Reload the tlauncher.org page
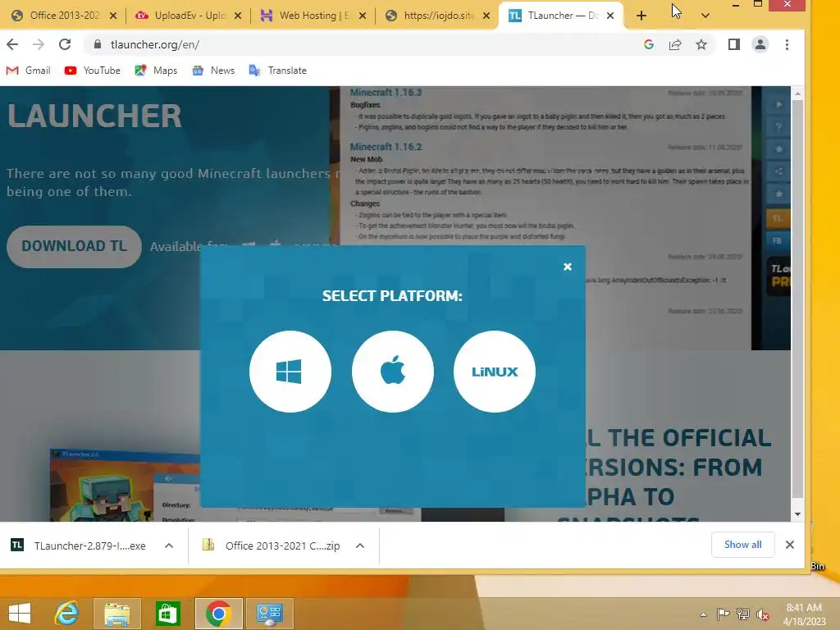This screenshot has width=840, height=630. click(65, 44)
